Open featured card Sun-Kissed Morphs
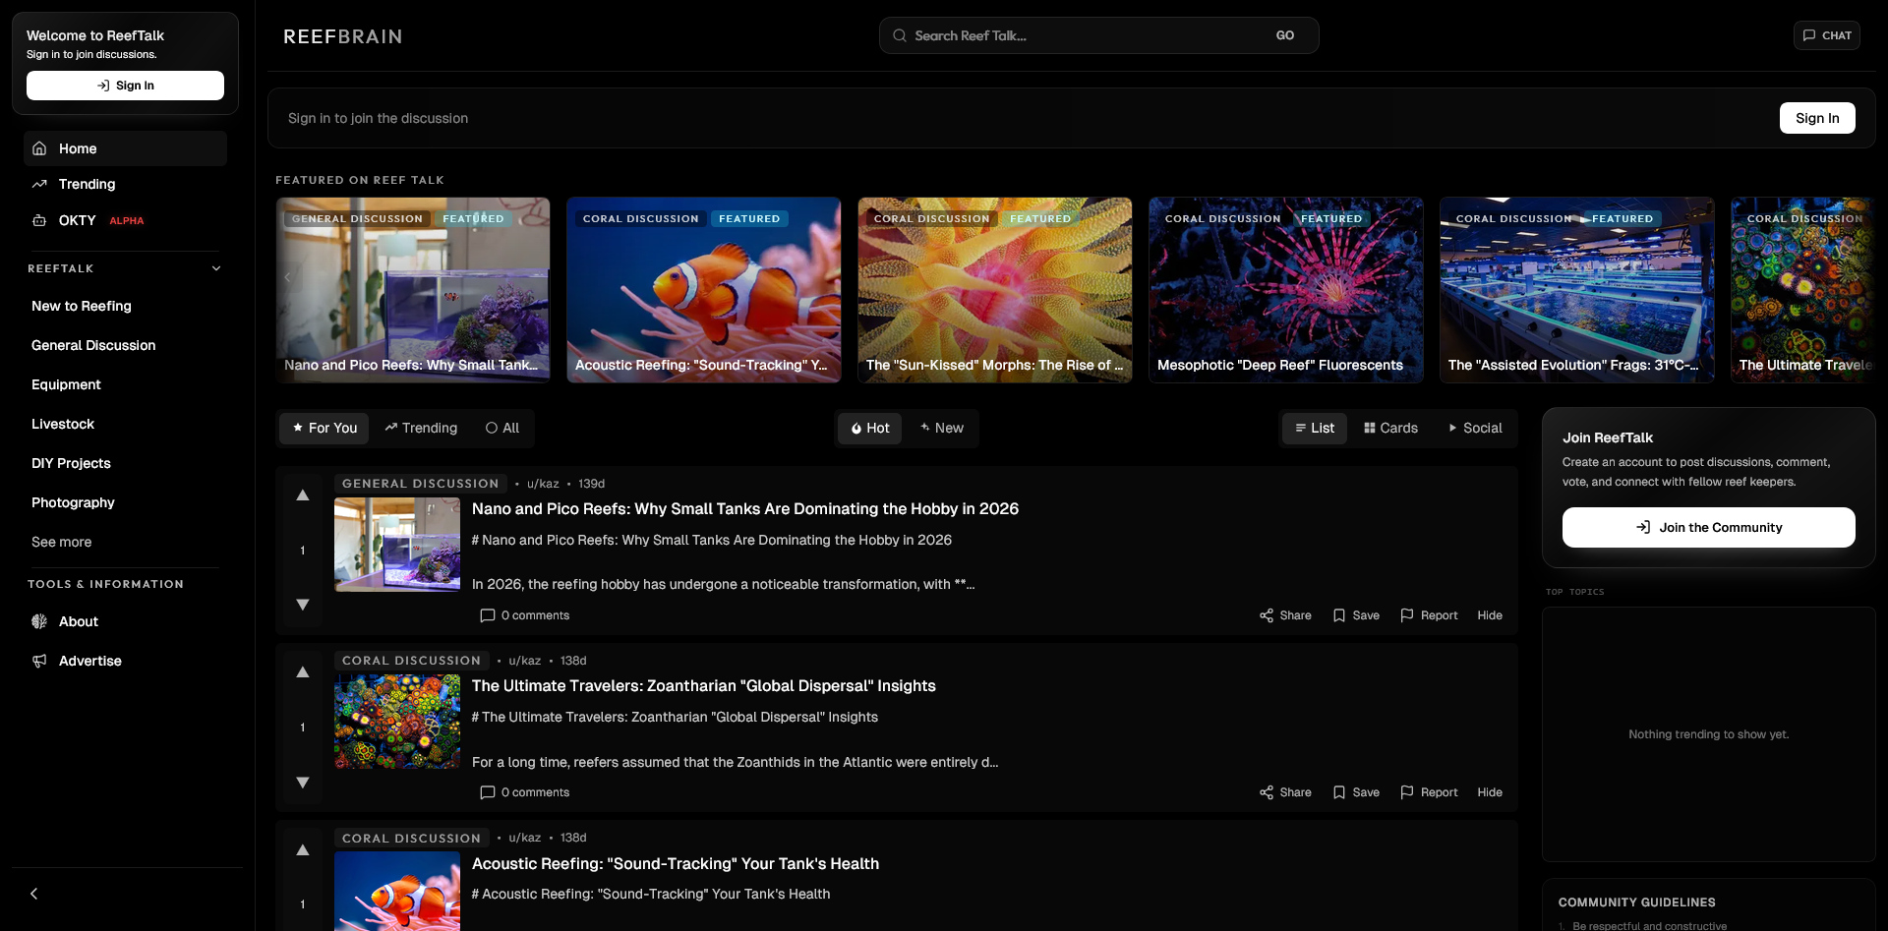The height and width of the screenshot is (931, 1888). point(995,290)
